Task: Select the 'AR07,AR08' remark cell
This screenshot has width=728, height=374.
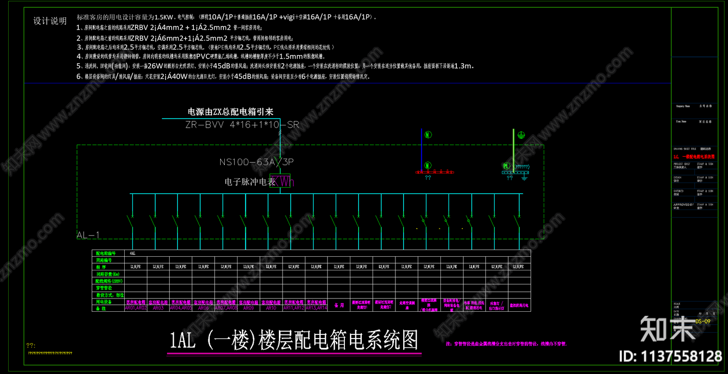Action: [x=226, y=308]
